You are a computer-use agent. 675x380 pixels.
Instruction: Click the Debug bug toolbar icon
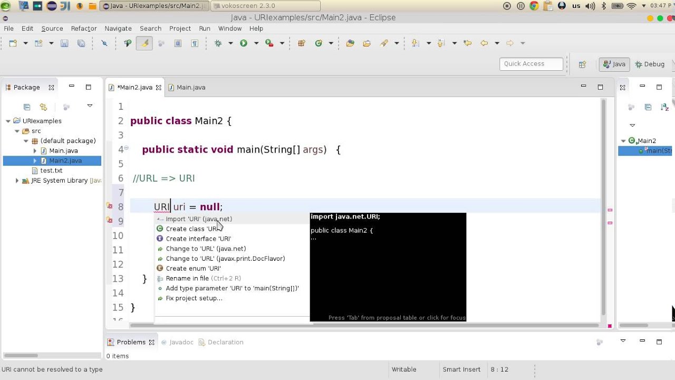tap(218, 43)
